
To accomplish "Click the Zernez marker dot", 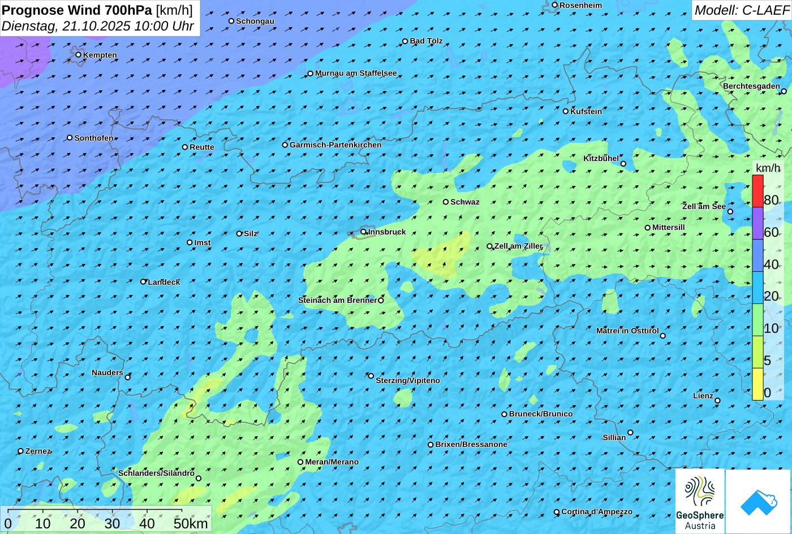I will tap(20, 451).
